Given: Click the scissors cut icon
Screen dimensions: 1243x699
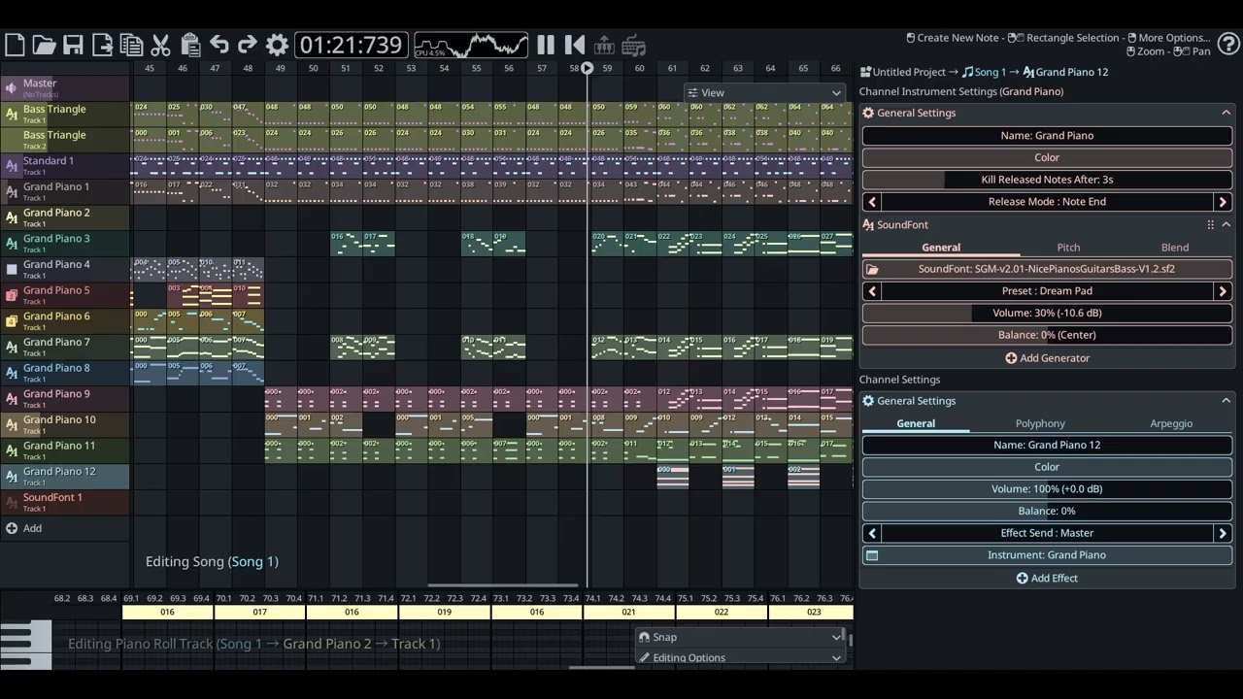Looking at the screenshot, I should pyautogui.click(x=161, y=45).
